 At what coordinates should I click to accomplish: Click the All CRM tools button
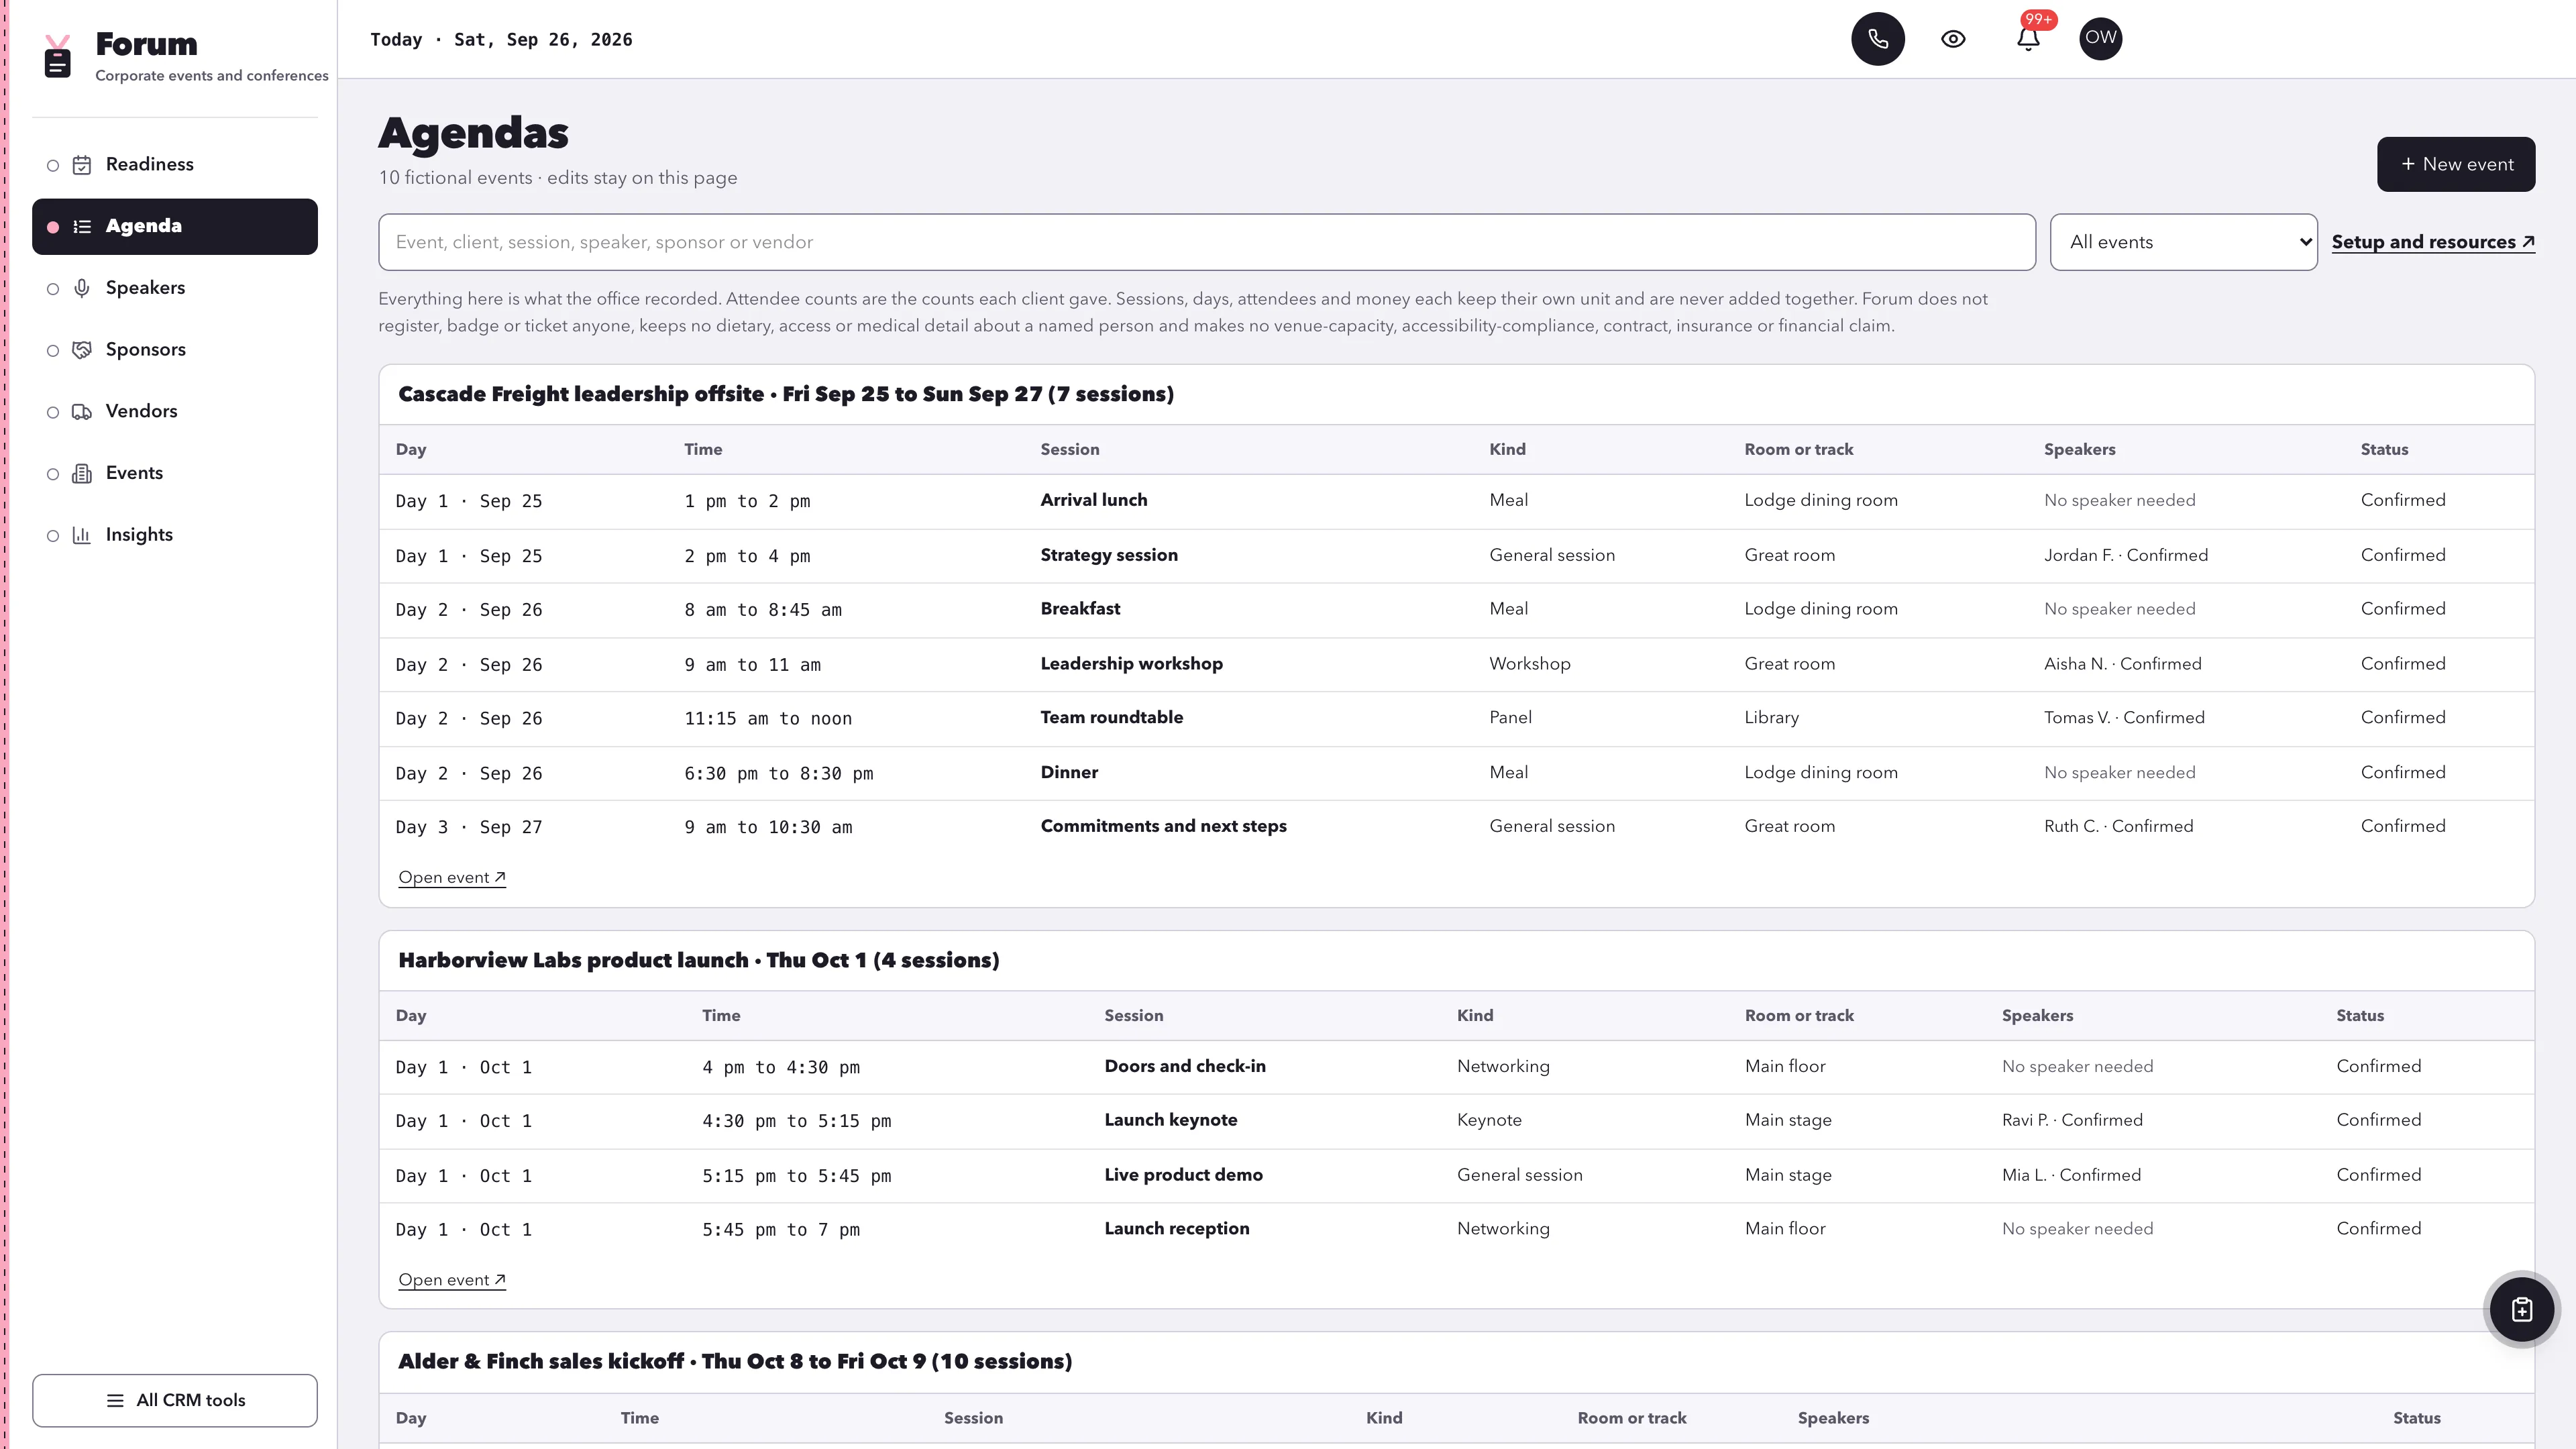pos(175,1400)
